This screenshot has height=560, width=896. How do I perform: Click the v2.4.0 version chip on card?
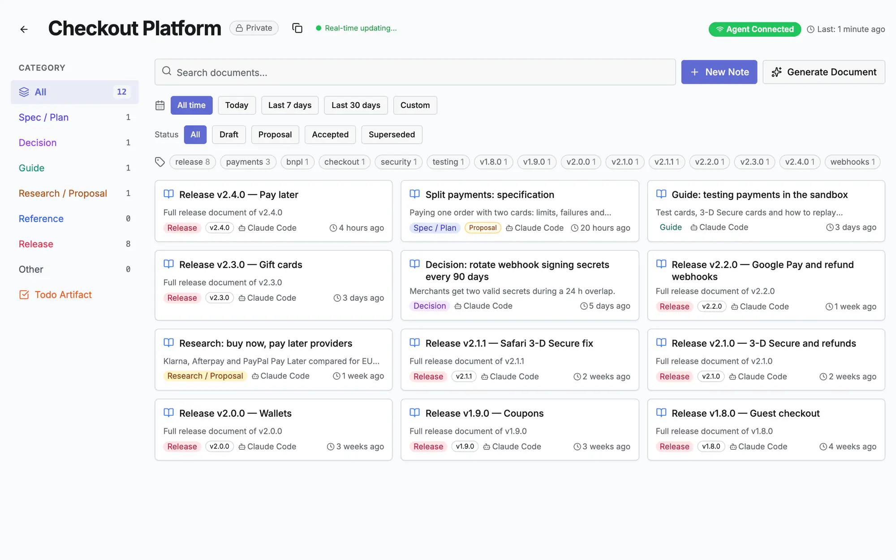(x=220, y=228)
